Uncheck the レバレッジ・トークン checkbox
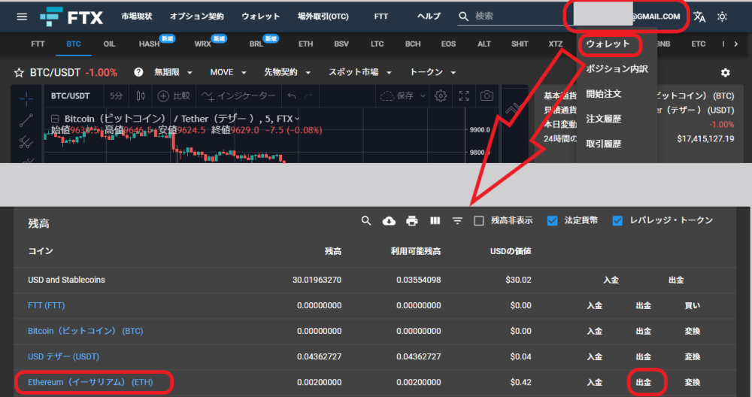This screenshot has height=397, width=752. tap(617, 220)
